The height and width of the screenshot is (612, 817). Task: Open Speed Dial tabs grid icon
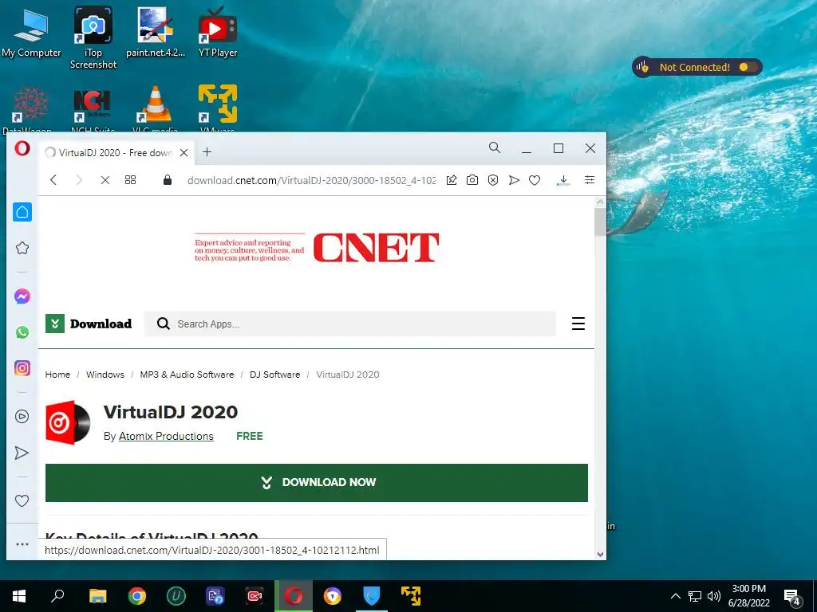(x=130, y=179)
